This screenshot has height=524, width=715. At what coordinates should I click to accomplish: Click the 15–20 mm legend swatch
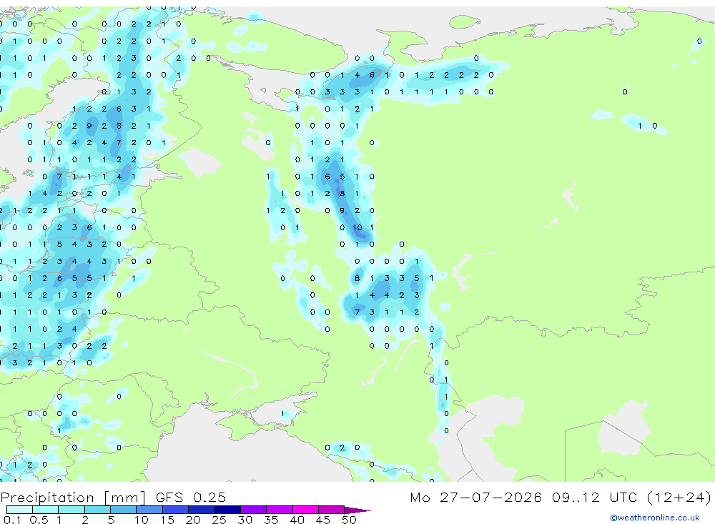176,510
